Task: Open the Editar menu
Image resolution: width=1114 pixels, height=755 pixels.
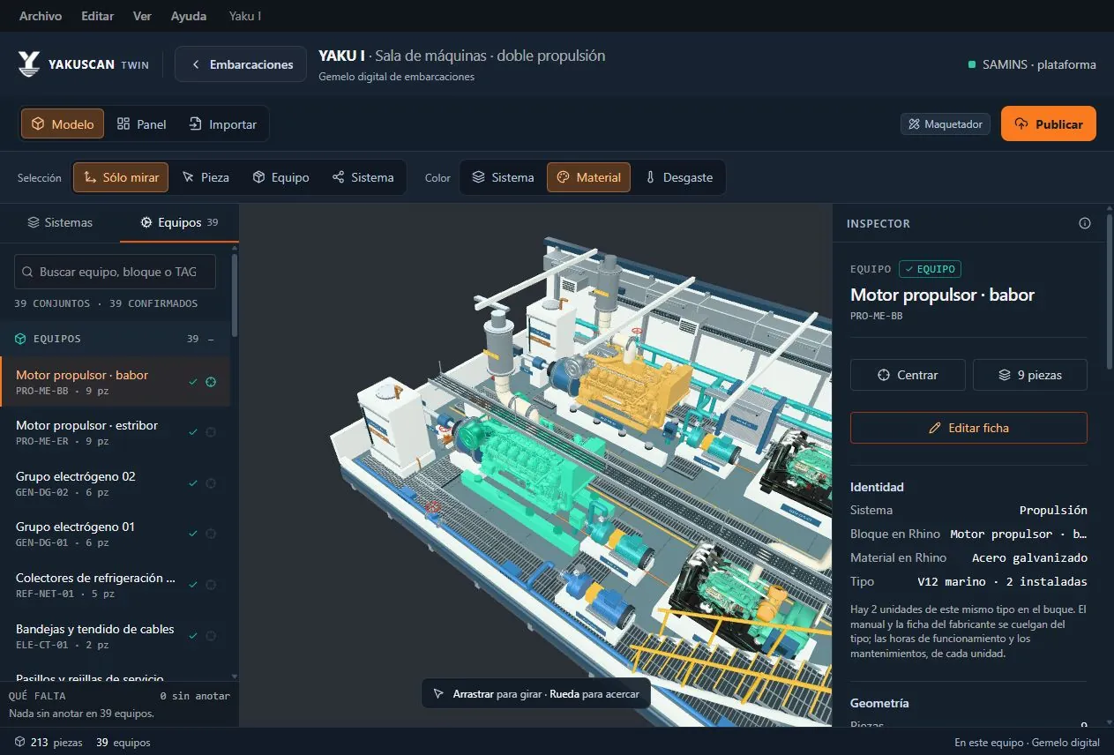Action: tap(97, 16)
